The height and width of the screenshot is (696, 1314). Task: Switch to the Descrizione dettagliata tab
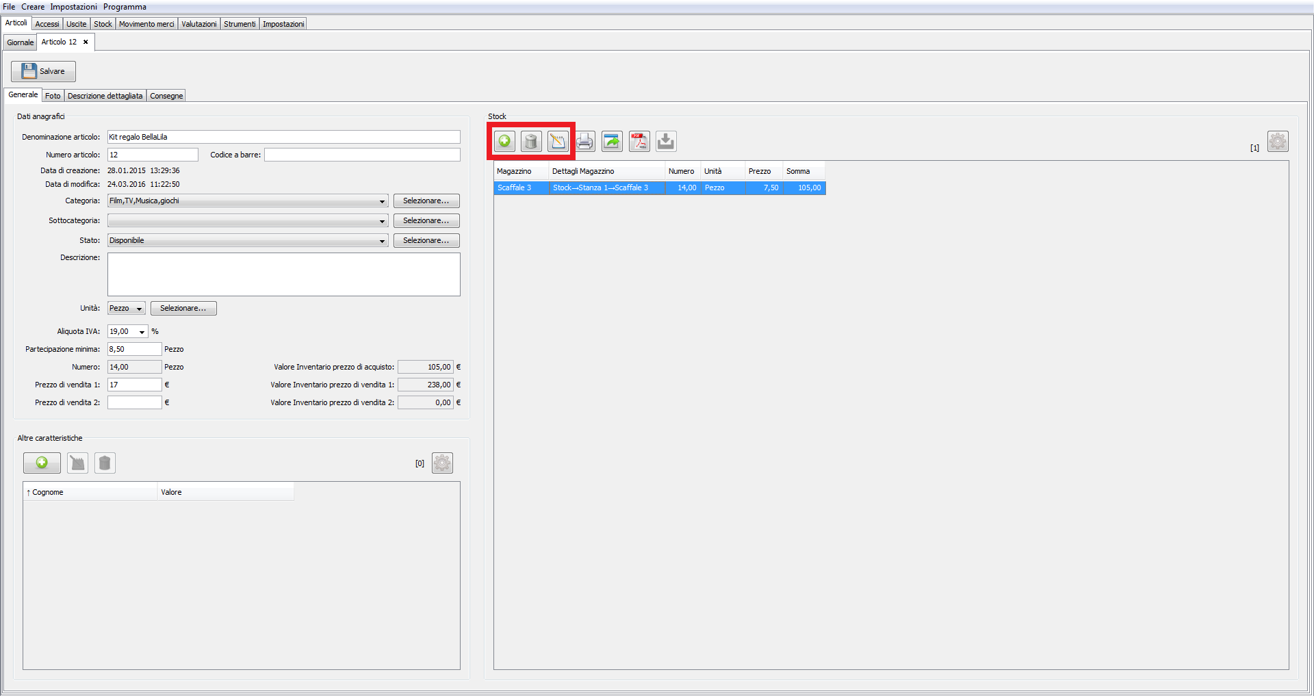[105, 96]
